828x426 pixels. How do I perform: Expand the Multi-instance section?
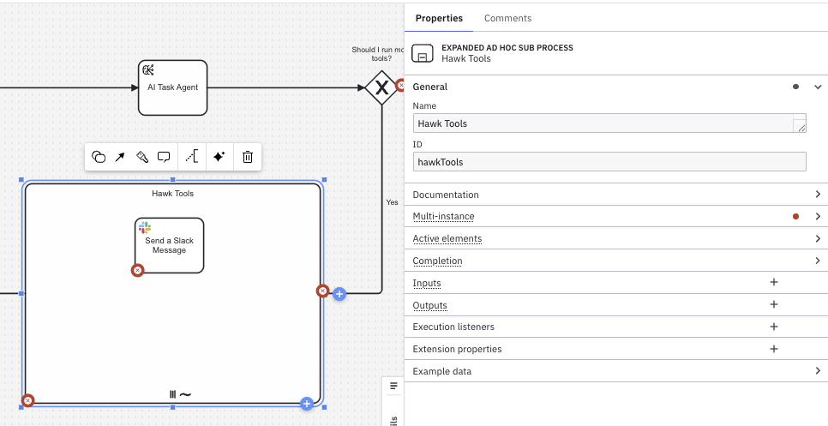(x=818, y=217)
